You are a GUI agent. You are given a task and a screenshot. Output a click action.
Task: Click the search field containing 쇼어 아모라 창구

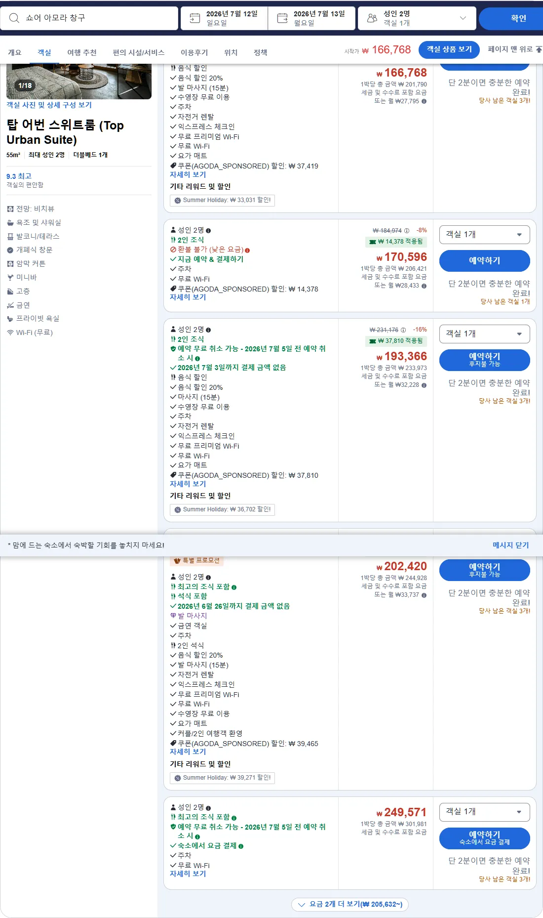pos(89,18)
